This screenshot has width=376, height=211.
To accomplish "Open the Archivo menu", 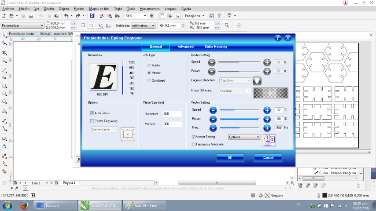I will (x=8, y=9).
